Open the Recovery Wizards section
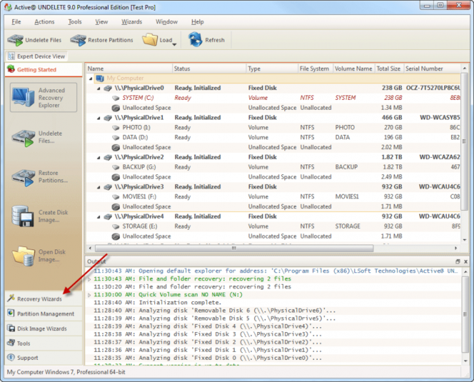Image resolution: width=474 pixels, height=382 pixels. [39, 299]
